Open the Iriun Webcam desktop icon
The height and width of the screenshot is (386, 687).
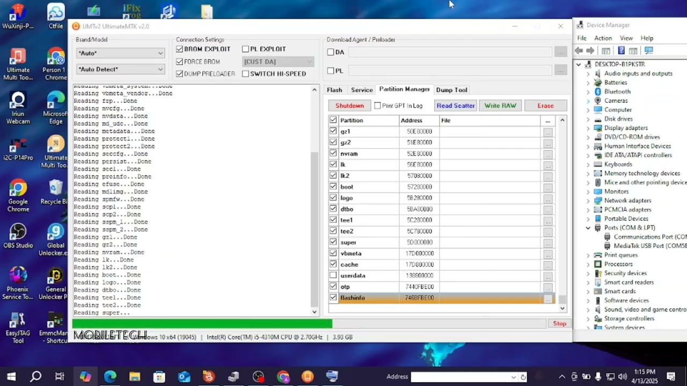pyautogui.click(x=18, y=108)
